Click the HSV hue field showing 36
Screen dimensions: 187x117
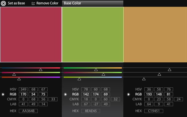click(x=149, y=89)
